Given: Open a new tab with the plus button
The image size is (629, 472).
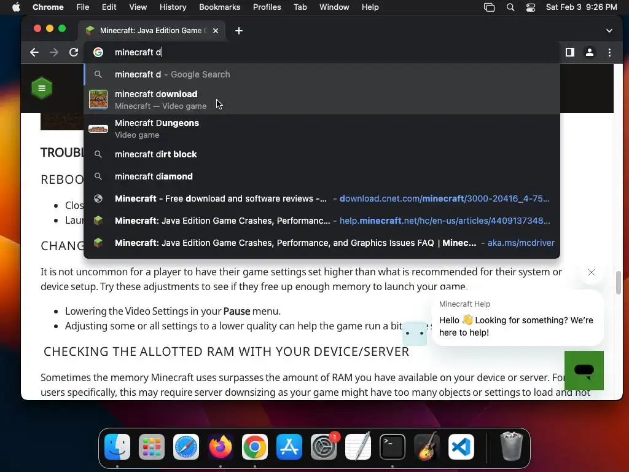Looking at the screenshot, I should [x=239, y=31].
